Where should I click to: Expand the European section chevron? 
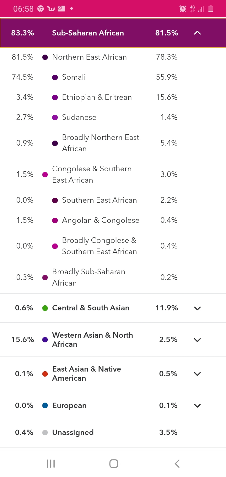(197, 405)
